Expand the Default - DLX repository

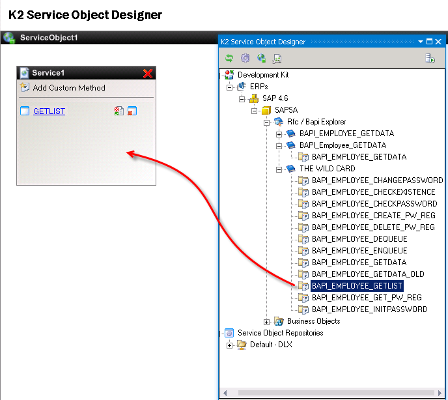229,346
